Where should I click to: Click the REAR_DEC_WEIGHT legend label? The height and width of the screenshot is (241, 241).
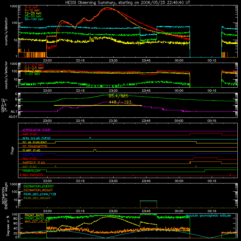pos(37,198)
